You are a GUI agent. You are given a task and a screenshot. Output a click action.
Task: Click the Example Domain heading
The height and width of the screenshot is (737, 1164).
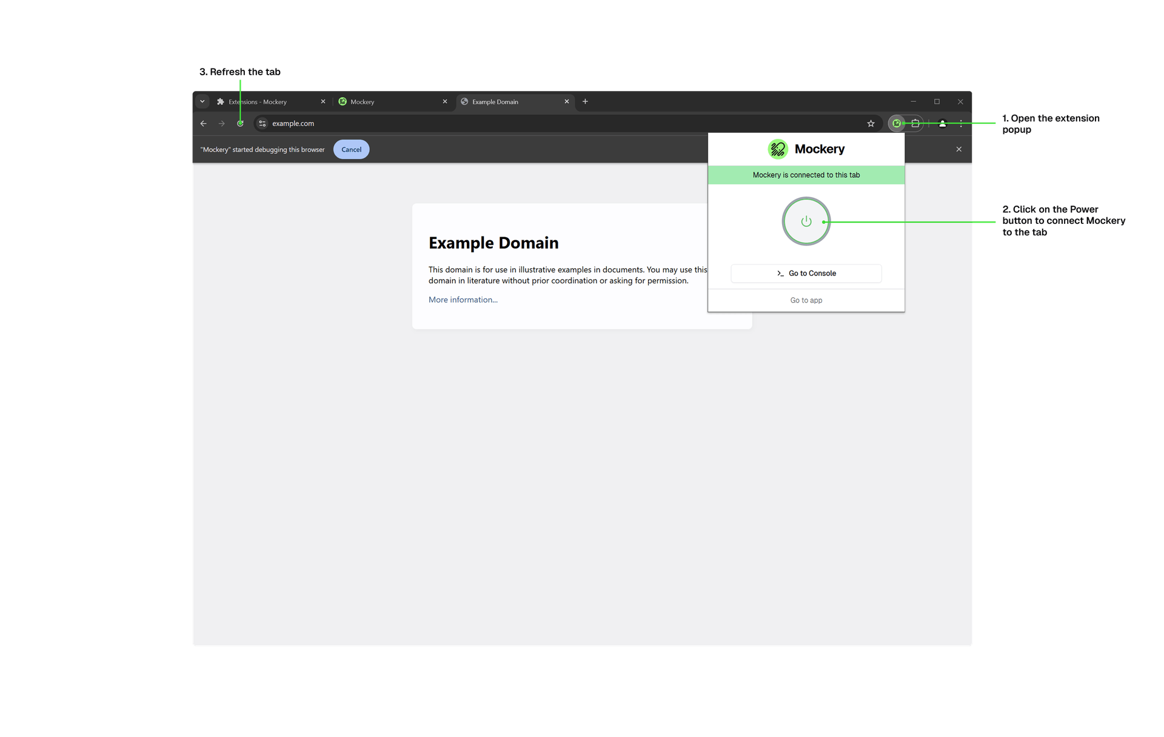pyautogui.click(x=493, y=243)
